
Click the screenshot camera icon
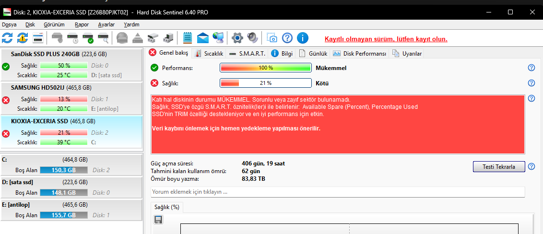[272, 38]
